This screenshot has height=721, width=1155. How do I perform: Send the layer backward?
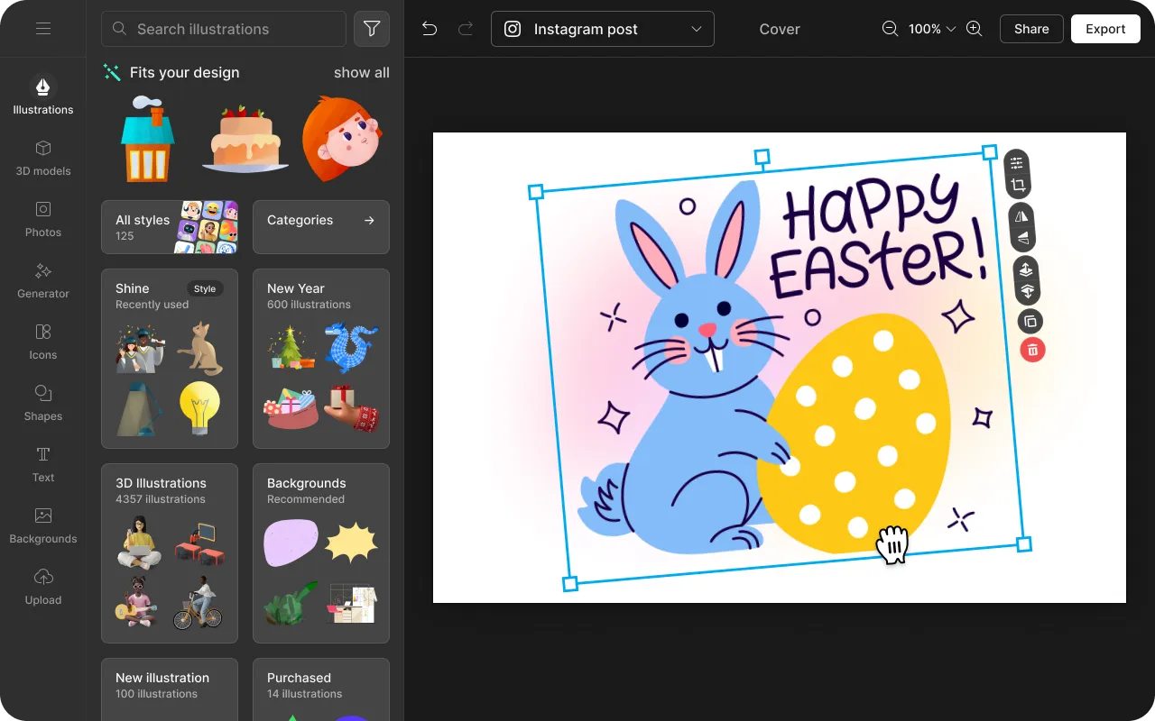(1027, 291)
